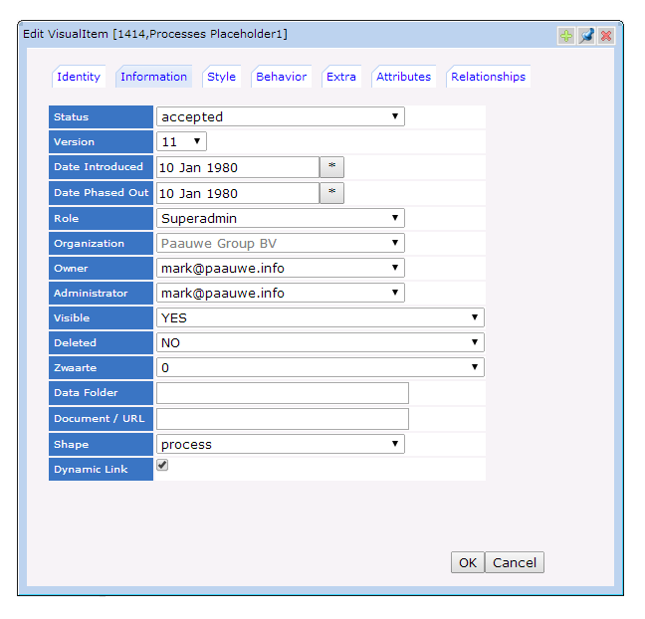Open the Version dropdown showing 11

(x=181, y=142)
